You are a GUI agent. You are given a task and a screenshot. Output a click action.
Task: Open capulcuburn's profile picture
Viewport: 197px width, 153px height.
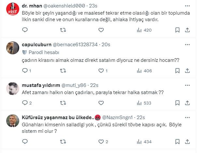click(x=12, y=48)
